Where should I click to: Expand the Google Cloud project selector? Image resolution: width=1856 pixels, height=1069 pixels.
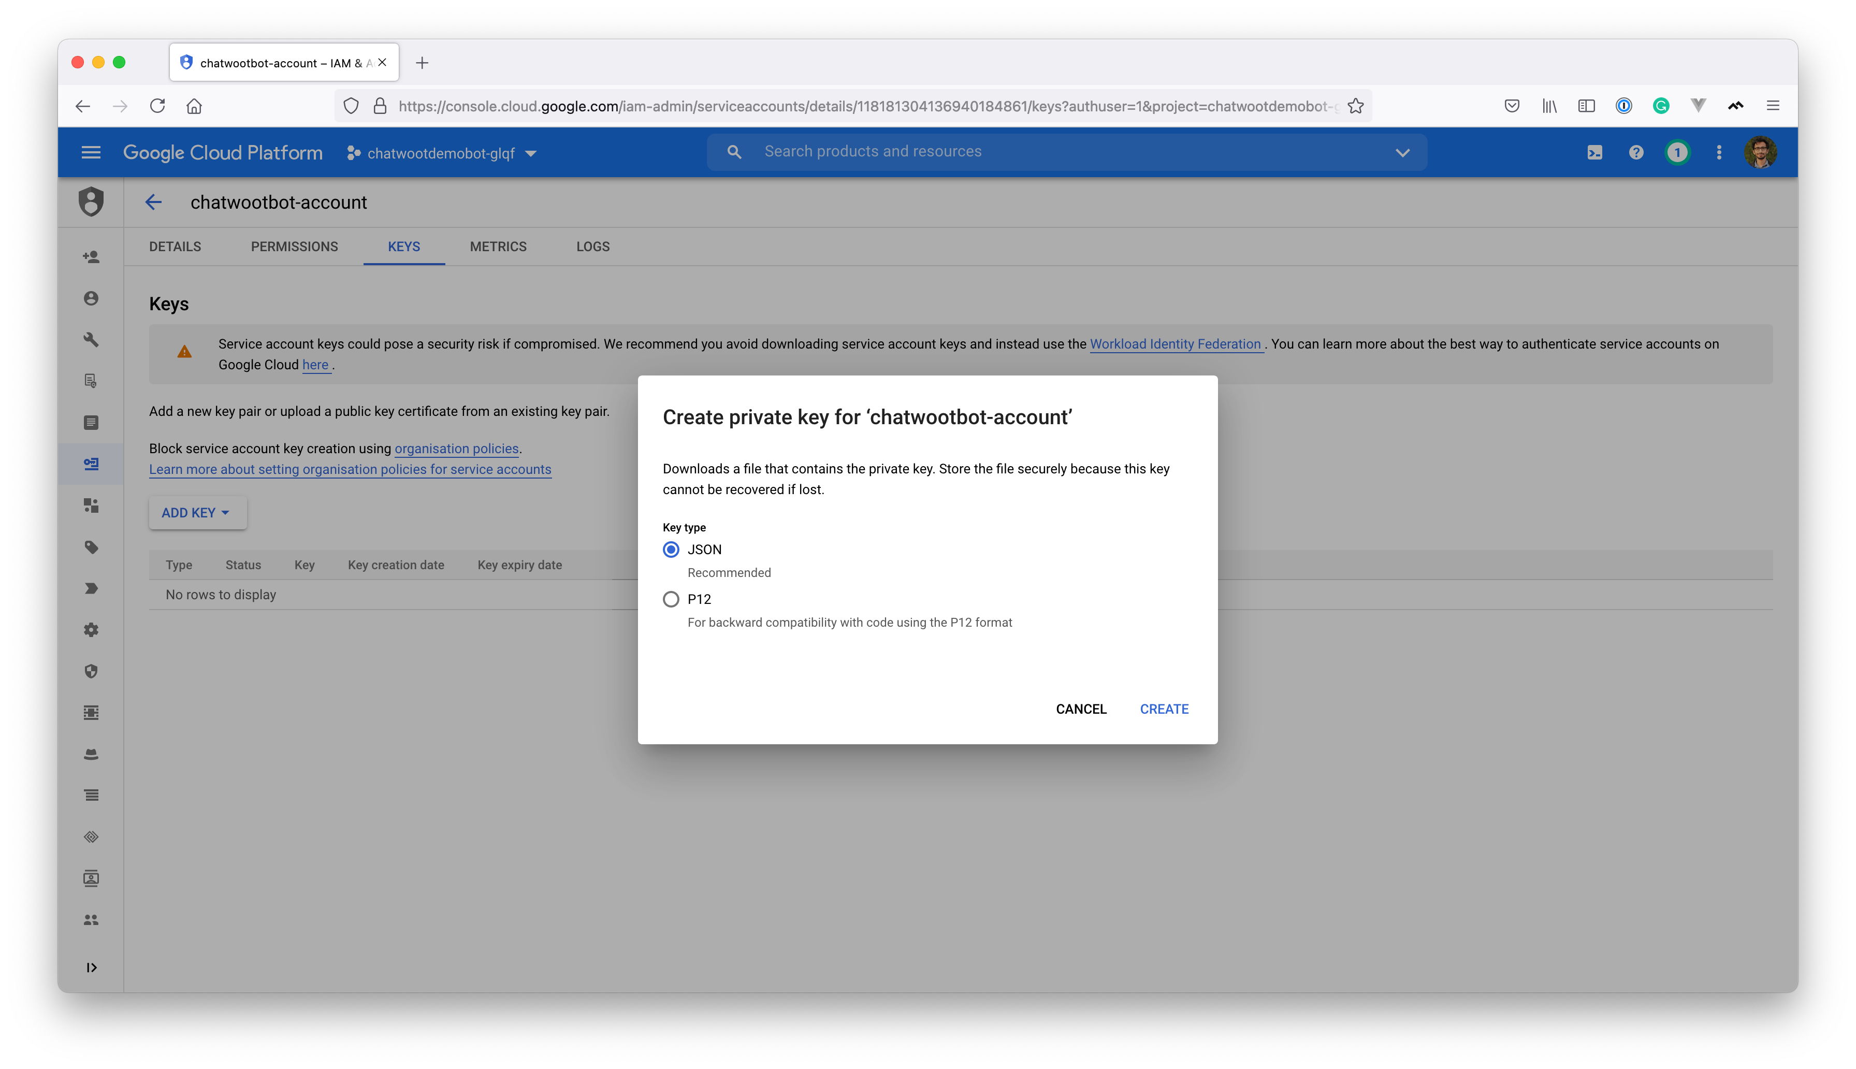pyautogui.click(x=440, y=152)
